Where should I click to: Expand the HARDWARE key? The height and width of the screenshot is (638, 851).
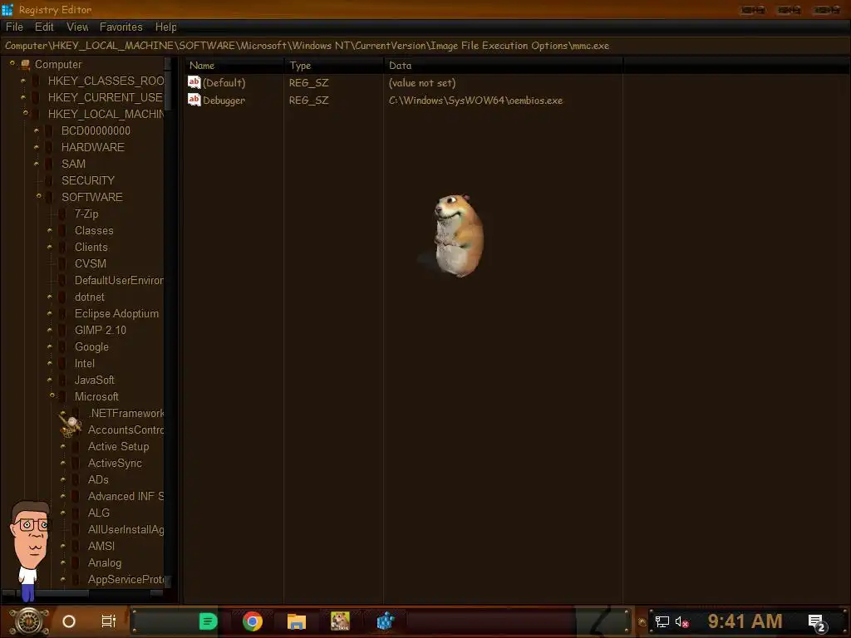(x=37, y=147)
